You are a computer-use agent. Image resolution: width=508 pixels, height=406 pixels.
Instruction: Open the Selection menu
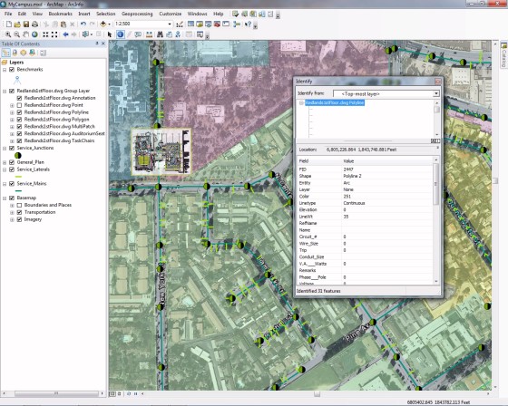point(105,14)
